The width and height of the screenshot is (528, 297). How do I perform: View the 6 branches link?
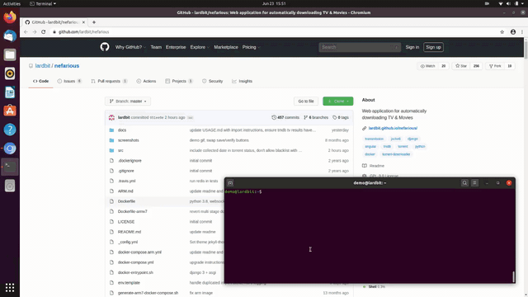pos(316,117)
